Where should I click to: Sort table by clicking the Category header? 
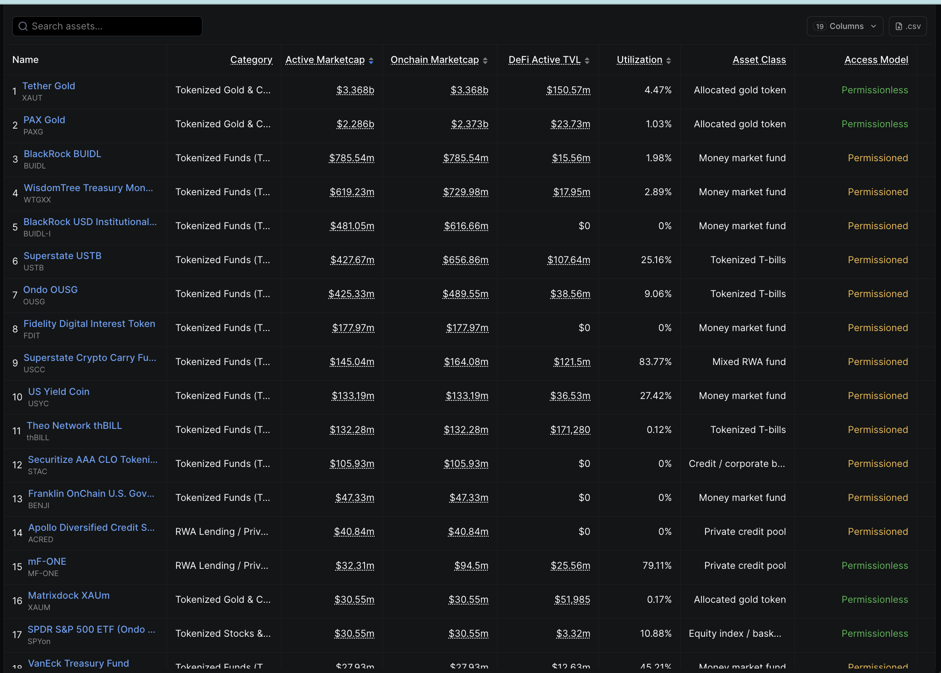click(x=251, y=60)
